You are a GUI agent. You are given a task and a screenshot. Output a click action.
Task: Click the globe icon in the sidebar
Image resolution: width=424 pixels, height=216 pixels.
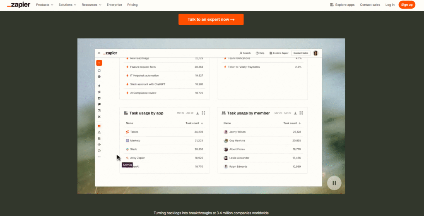click(x=99, y=77)
